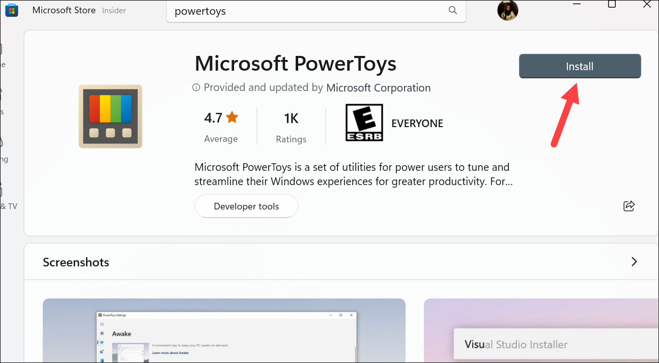659x363 pixels.
Task: Select Gaming in the sidebar
Action: [4, 159]
